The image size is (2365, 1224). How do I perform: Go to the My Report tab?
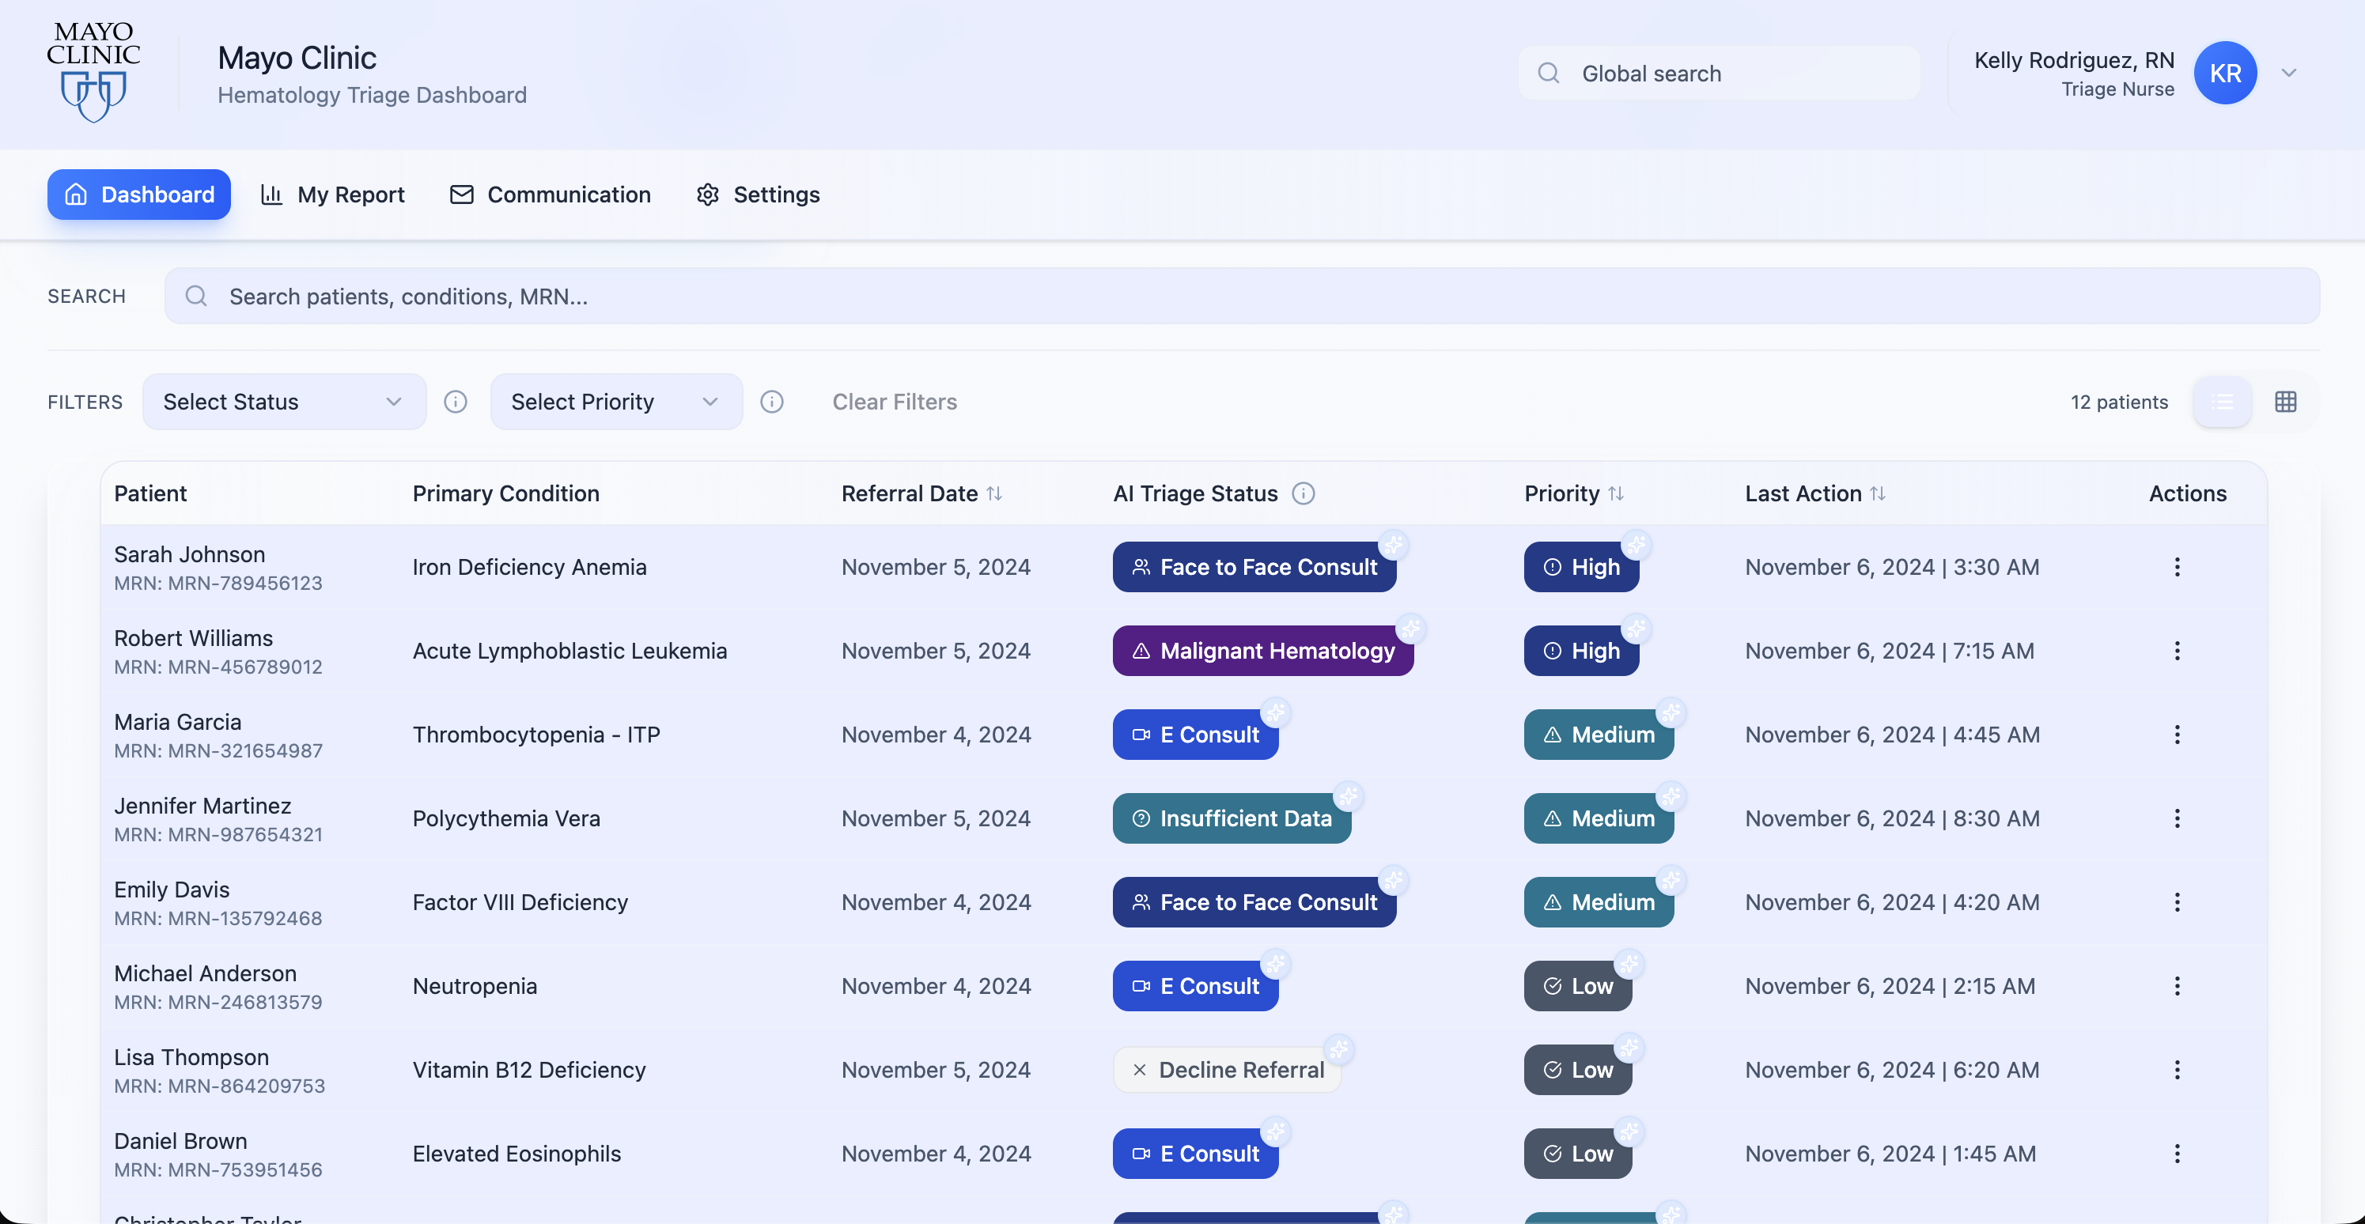[333, 195]
